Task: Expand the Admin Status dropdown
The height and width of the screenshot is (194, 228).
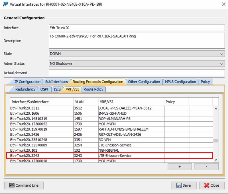Action: coord(137,63)
